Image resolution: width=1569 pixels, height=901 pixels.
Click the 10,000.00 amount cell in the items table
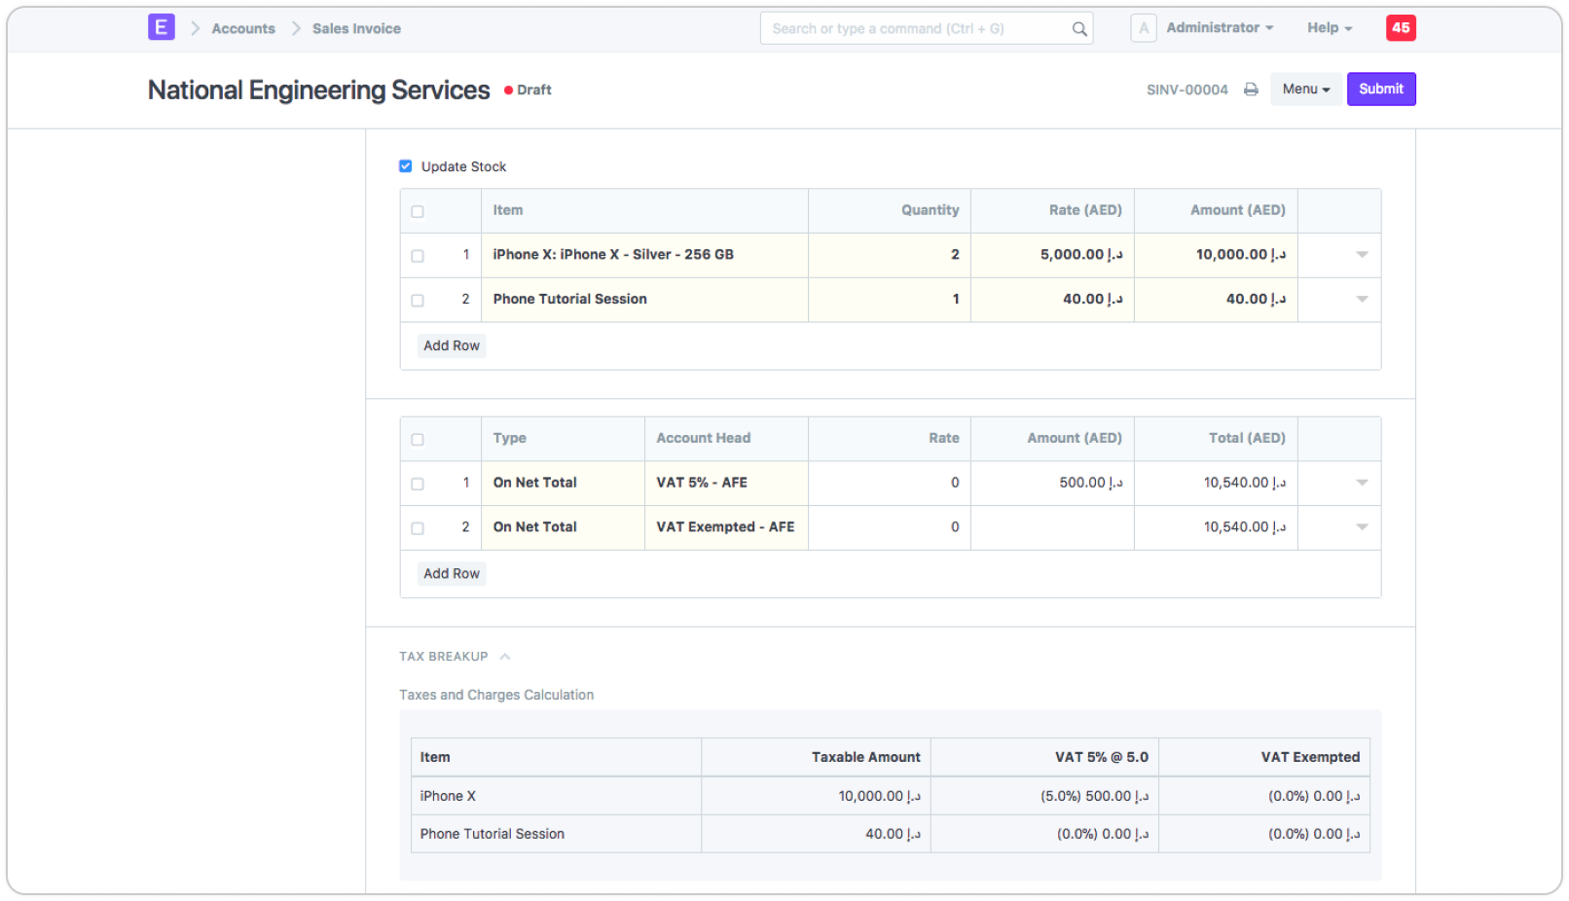[x=1216, y=255]
